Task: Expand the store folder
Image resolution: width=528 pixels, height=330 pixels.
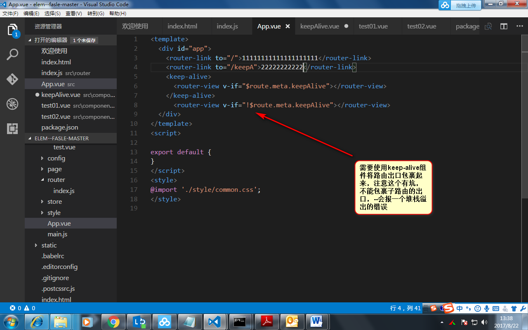Action: [42, 202]
